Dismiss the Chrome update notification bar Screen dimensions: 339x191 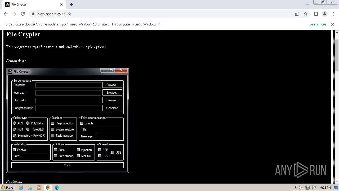[333, 24]
